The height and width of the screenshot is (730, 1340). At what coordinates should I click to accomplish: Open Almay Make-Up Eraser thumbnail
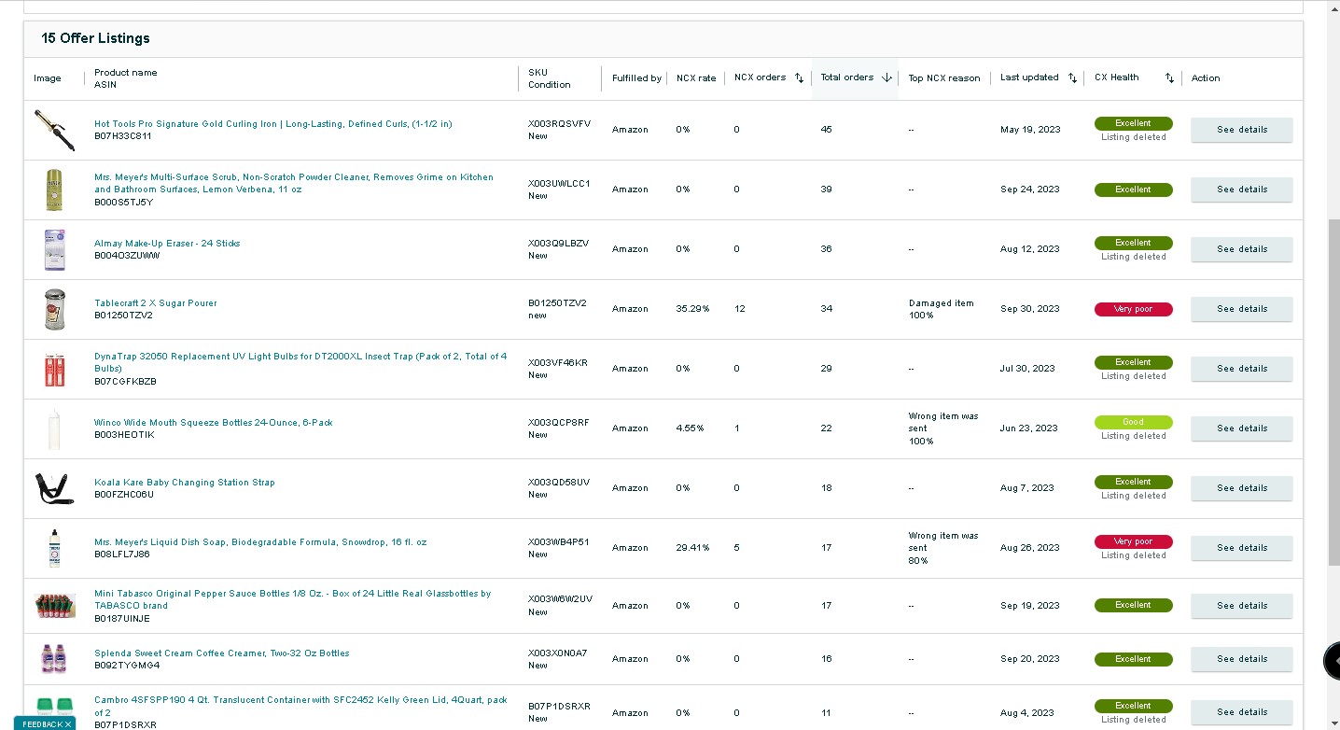[55, 249]
